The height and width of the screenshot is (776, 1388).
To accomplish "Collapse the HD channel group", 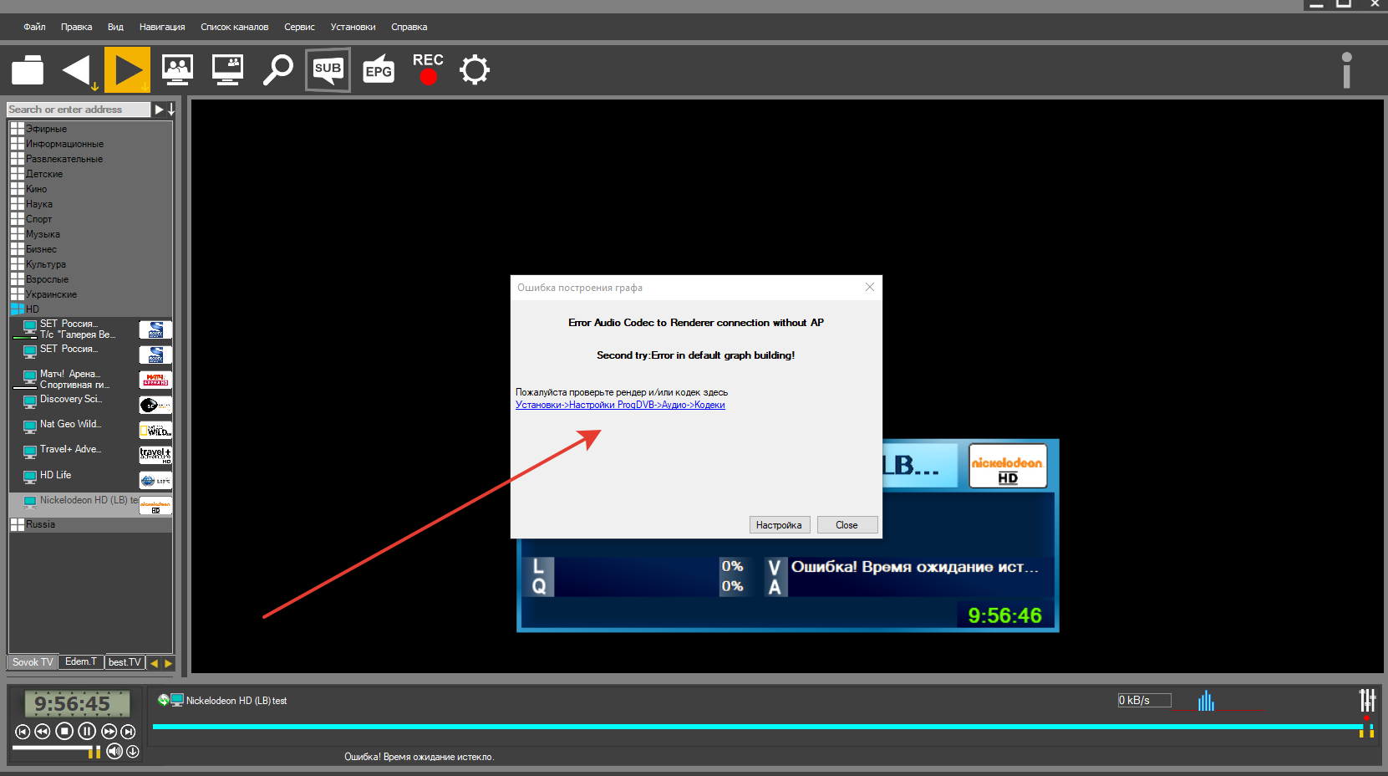I will pyautogui.click(x=17, y=309).
